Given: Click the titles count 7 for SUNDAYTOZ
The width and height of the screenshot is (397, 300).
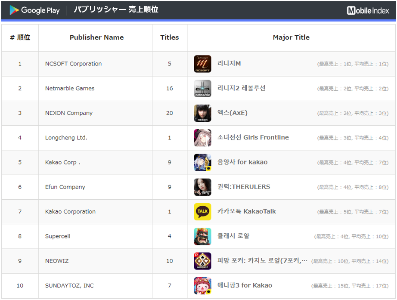Looking at the screenshot, I should tap(170, 285).
